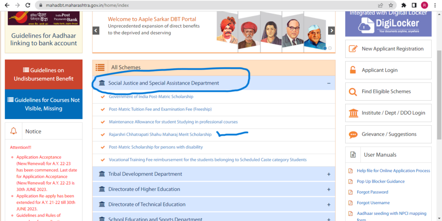This screenshot has height=221, width=442.
Task: Click the Grievance speech bubble icon
Action: pos(353,135)
